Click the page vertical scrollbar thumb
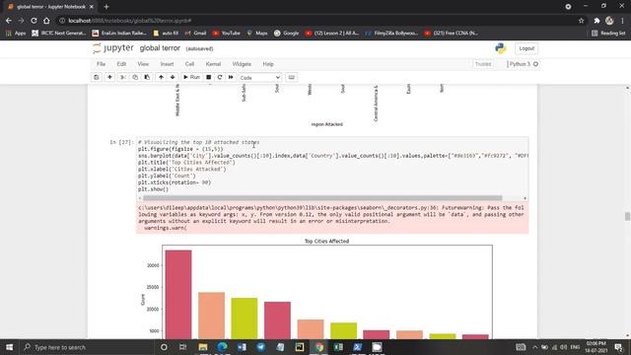631x355 pixels. 627,216
